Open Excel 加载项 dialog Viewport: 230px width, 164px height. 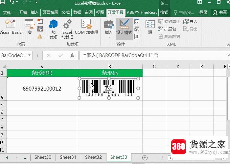coord(67,29)
